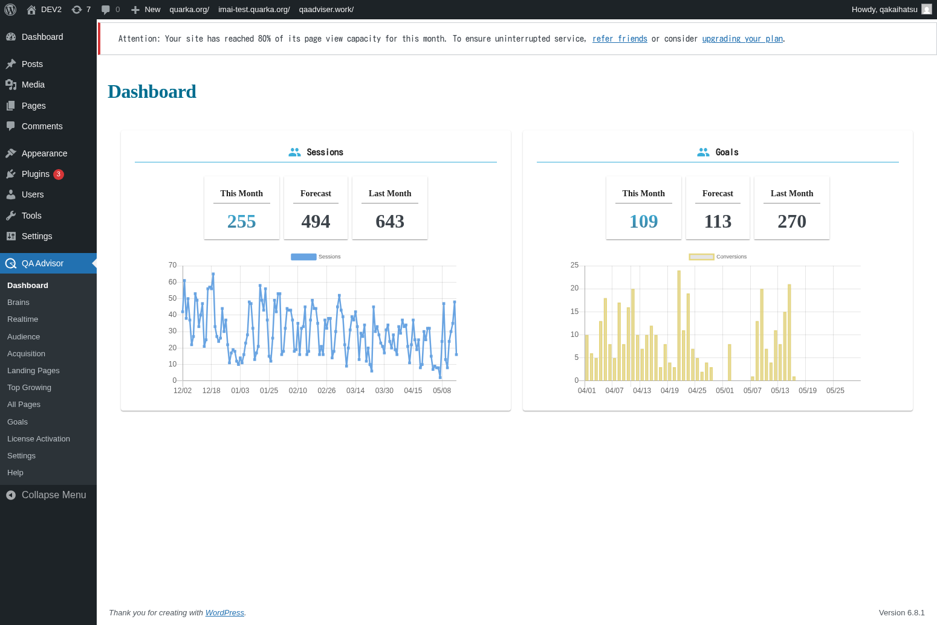Open the Realtime submenu item
937x625 pixels.
pyautogui.click(x=23, y=319)
